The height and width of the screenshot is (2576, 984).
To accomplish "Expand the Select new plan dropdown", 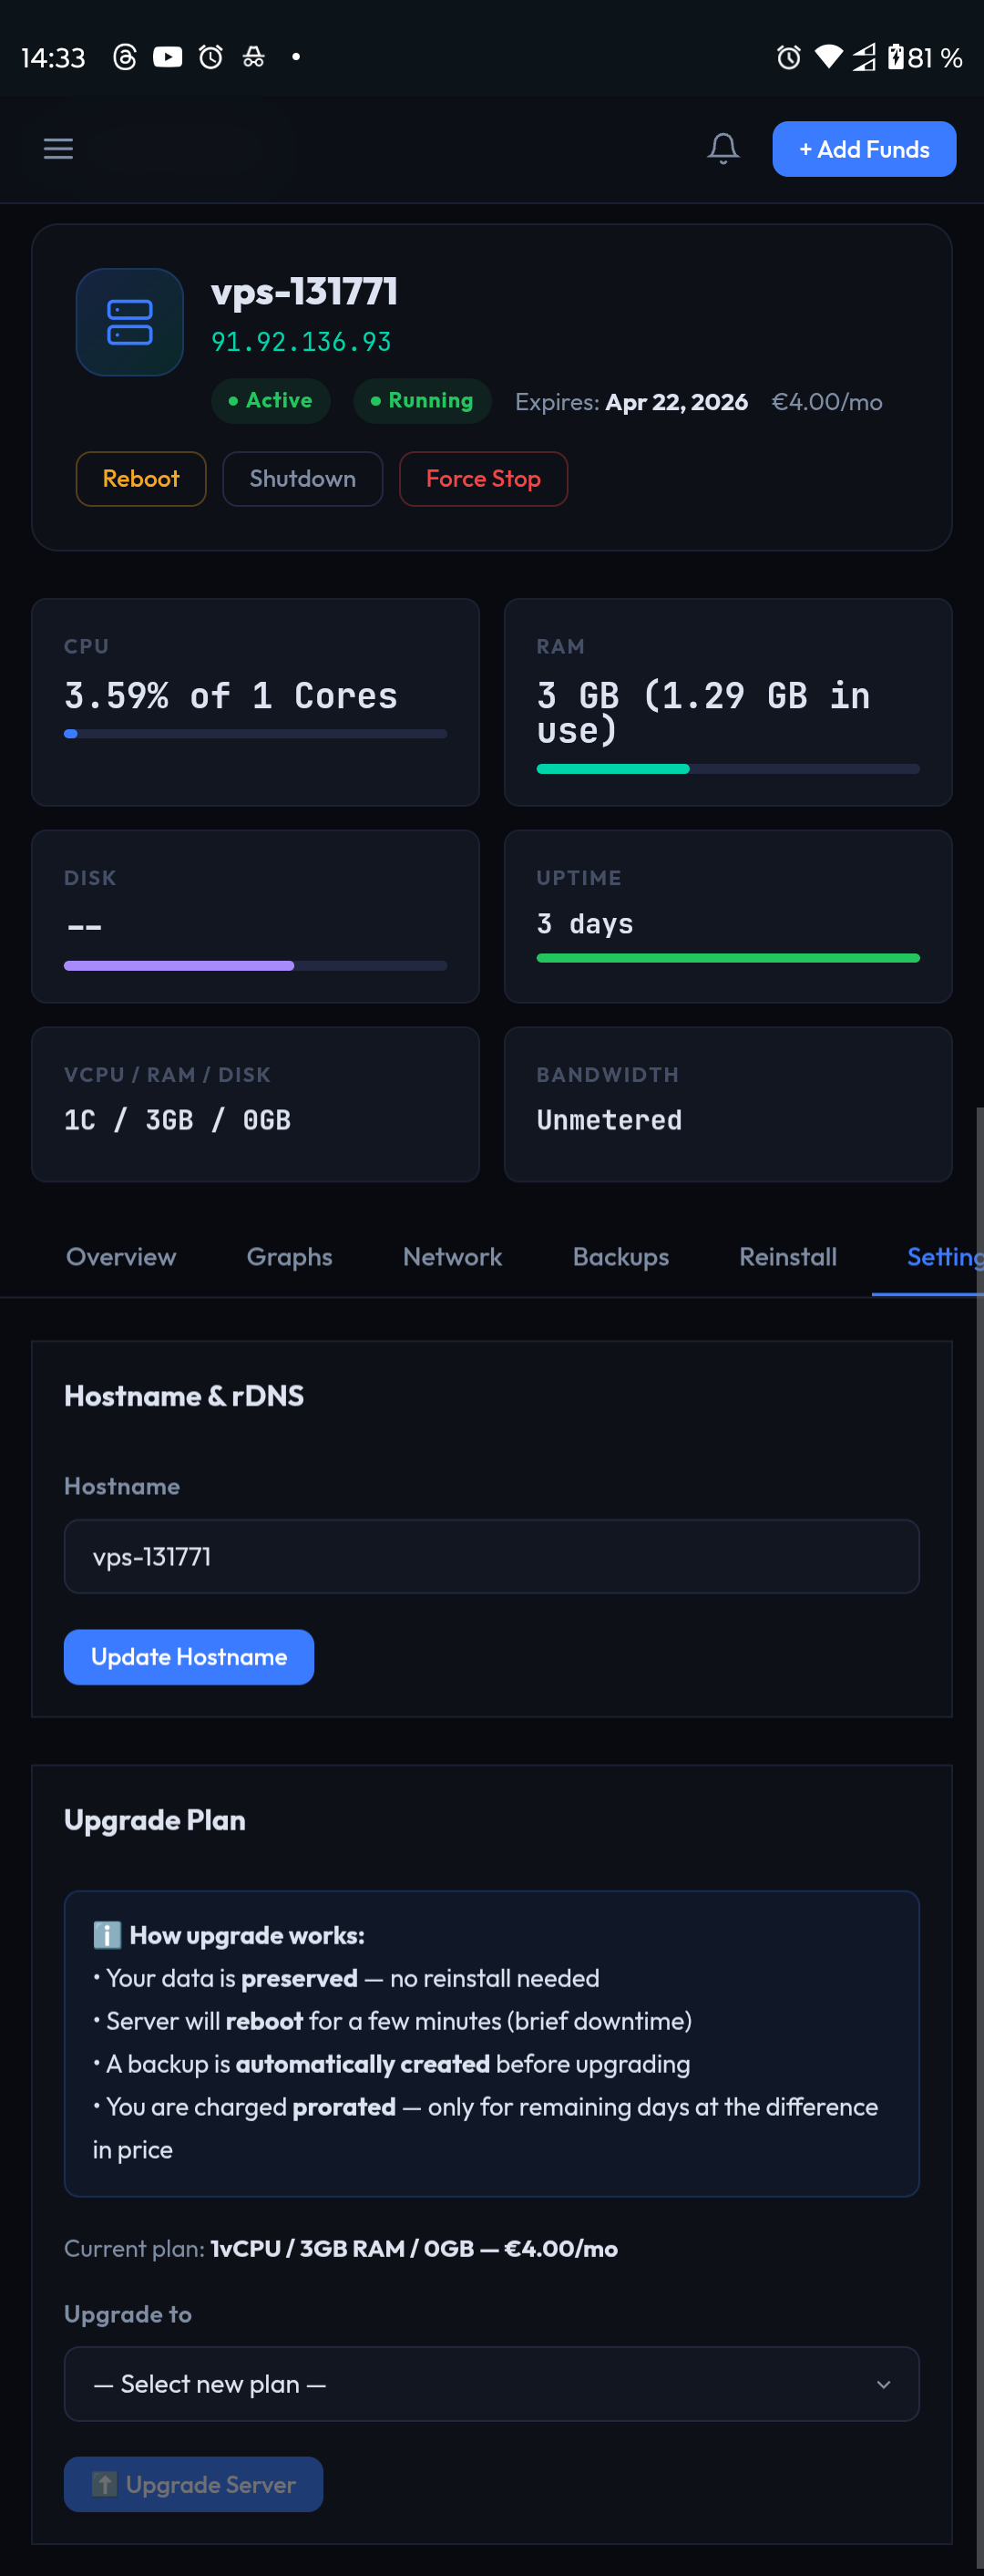I will tap(491, 2383).
